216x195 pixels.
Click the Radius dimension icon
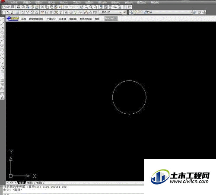pyautogui.click(x=23, y=12)
